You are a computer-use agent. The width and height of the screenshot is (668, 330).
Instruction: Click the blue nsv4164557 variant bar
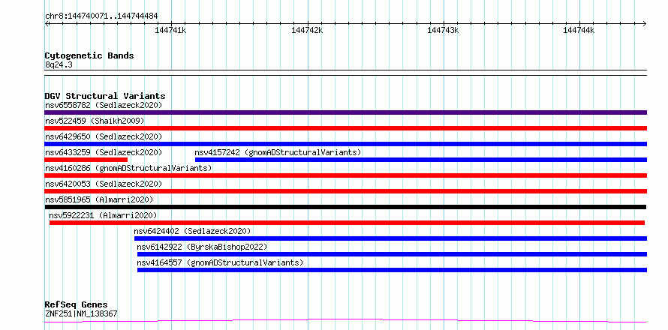click(392, 270)
